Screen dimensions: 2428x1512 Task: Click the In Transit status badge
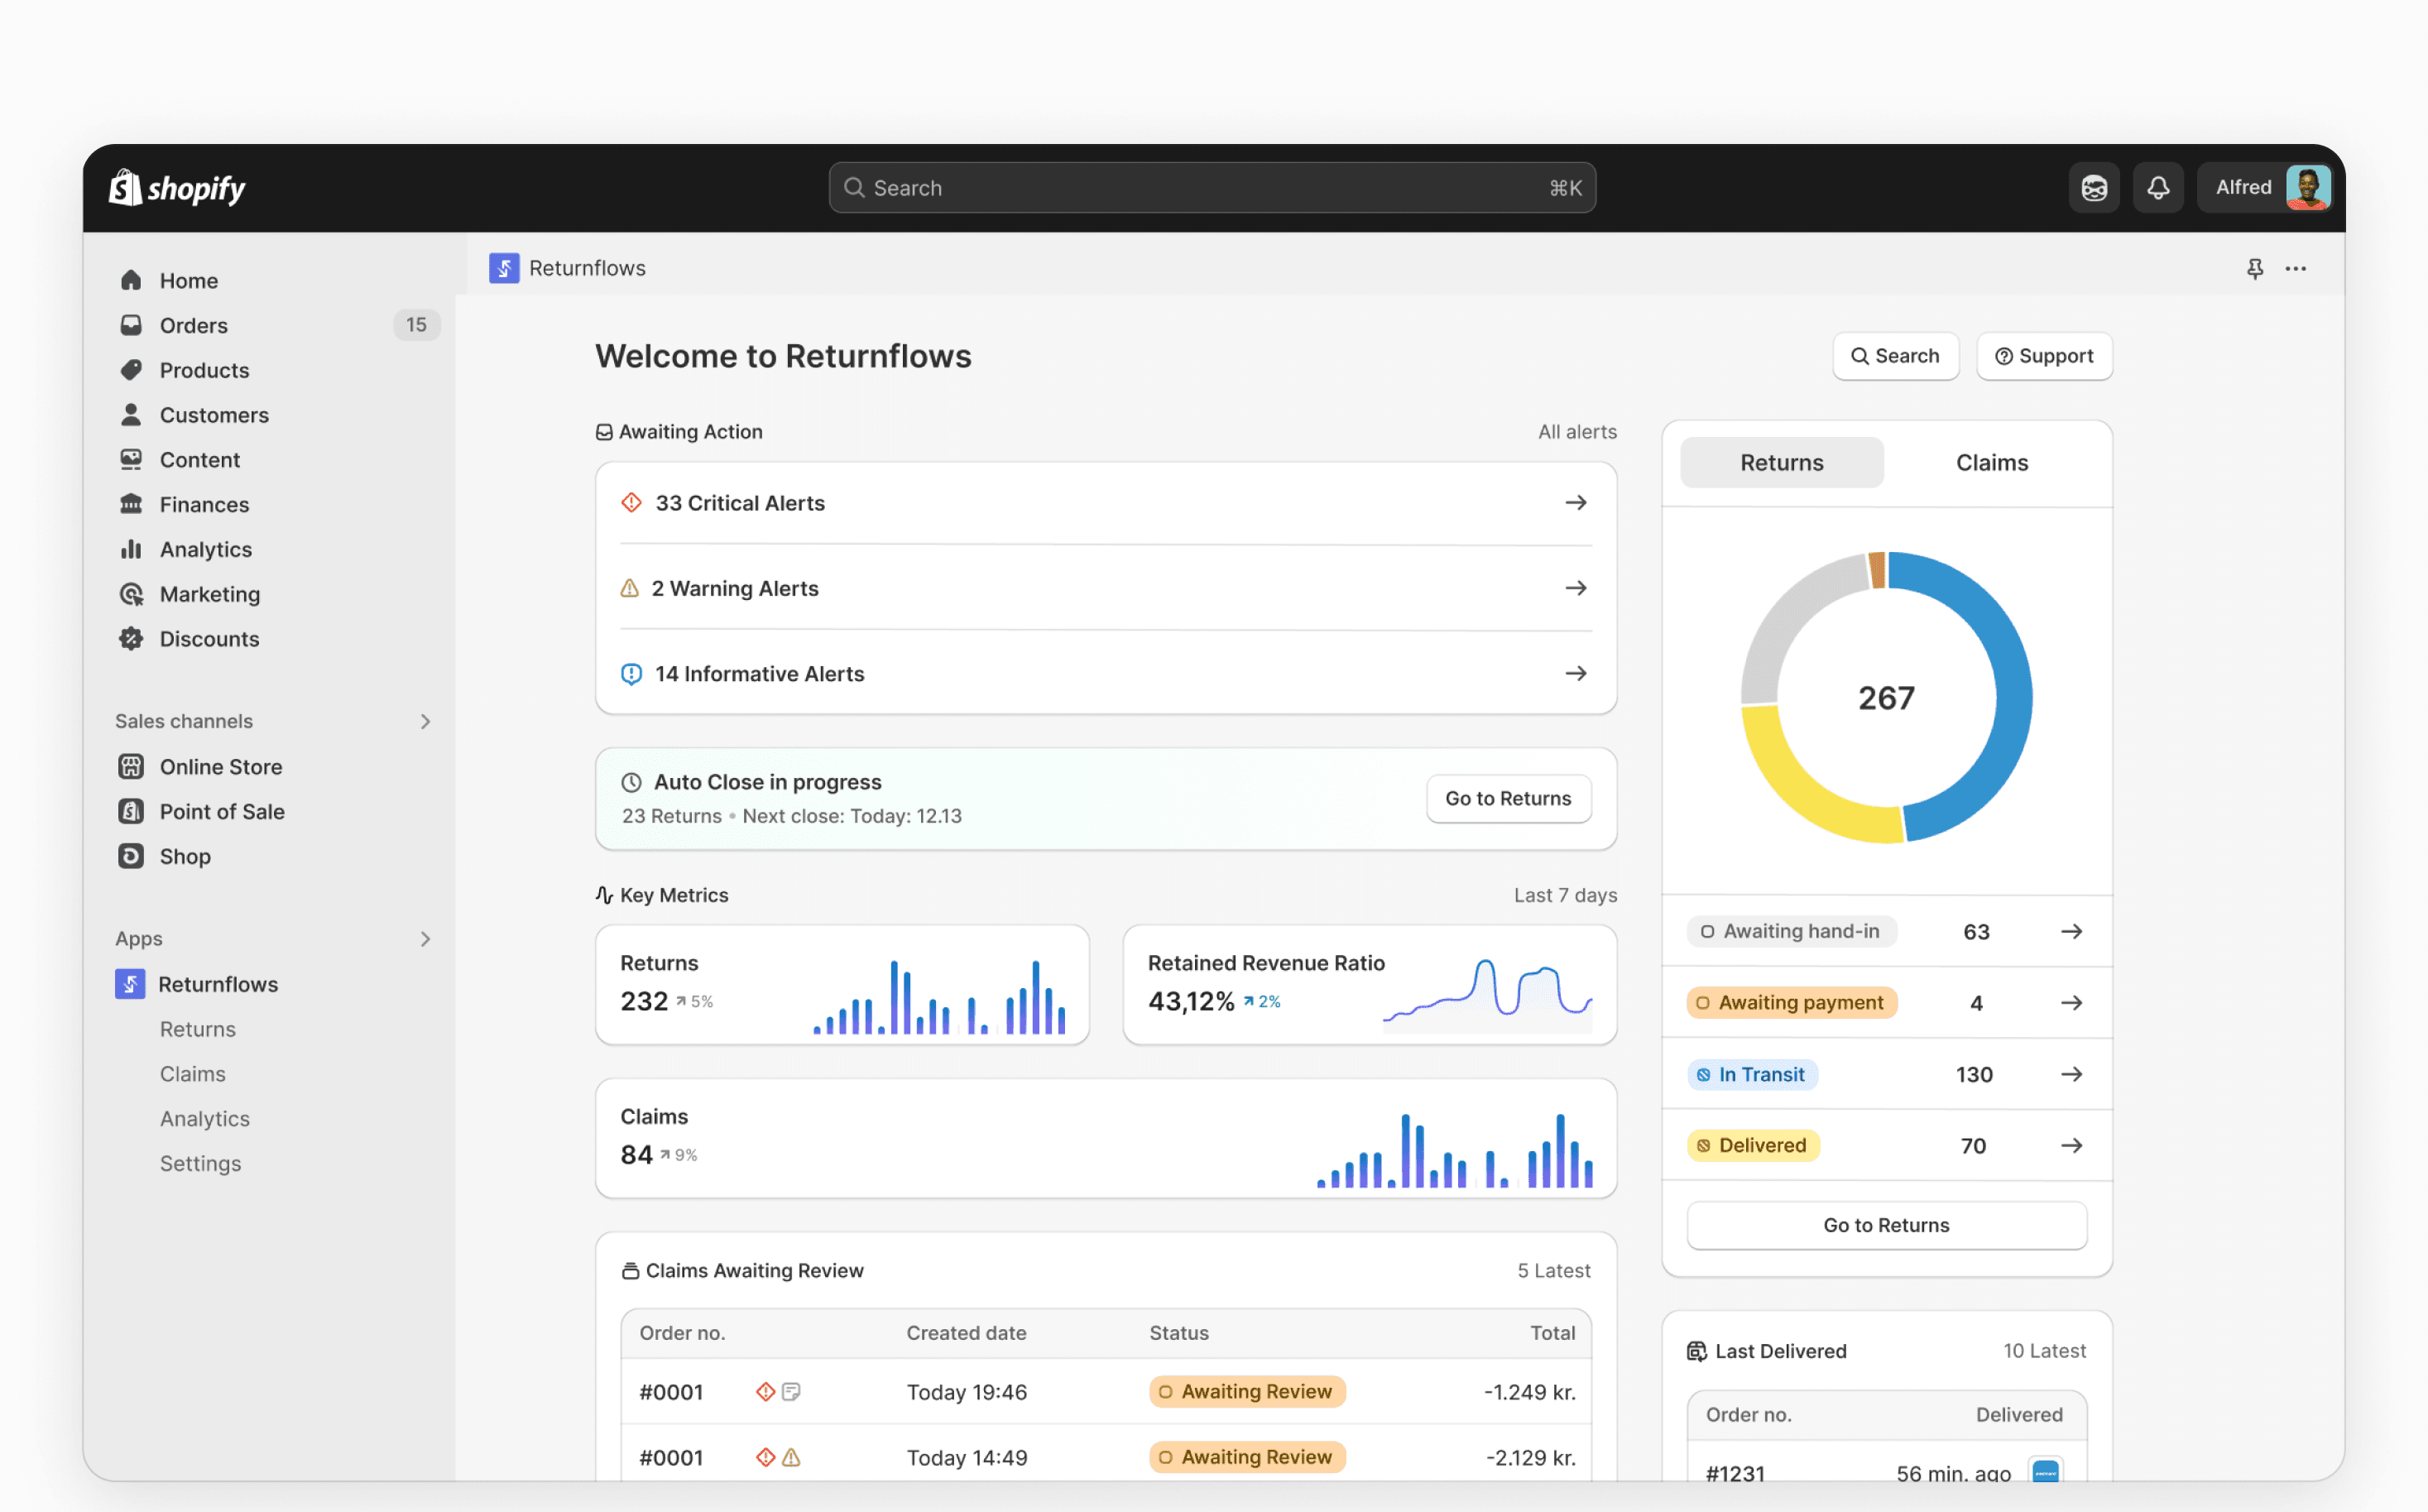coord(1752,1074)
